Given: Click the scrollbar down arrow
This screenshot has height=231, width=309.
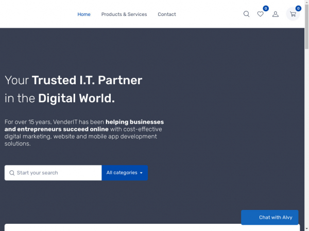Looking at the screenshot, I should coord(306,229).
